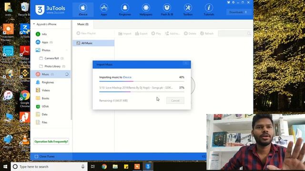Open the Wallpapers section in top navigation

click(x=146, y=9)
